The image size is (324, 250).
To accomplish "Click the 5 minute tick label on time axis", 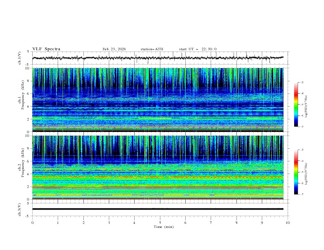I will point(160,223).
